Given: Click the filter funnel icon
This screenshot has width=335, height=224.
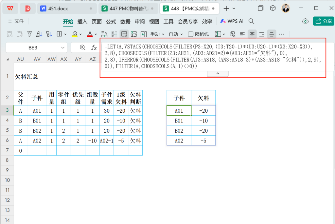Looking at the screenshot, I should click(29, 34).
